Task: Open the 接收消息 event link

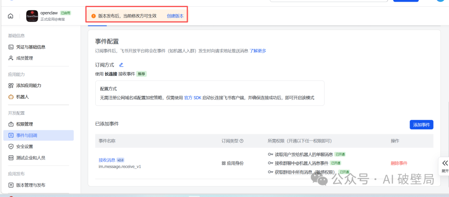Action: 107,160
